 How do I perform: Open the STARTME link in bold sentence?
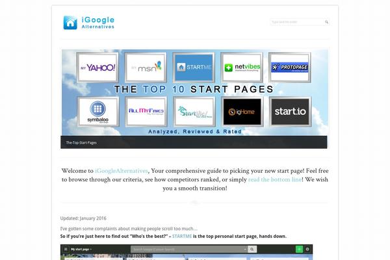[x=182, y=236]
